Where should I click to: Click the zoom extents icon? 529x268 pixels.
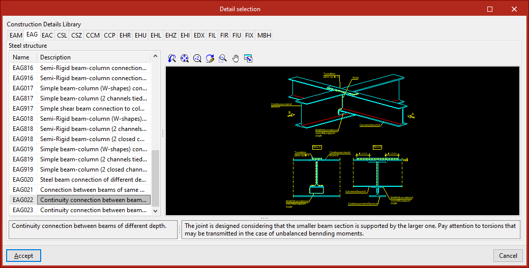point(185,59)
